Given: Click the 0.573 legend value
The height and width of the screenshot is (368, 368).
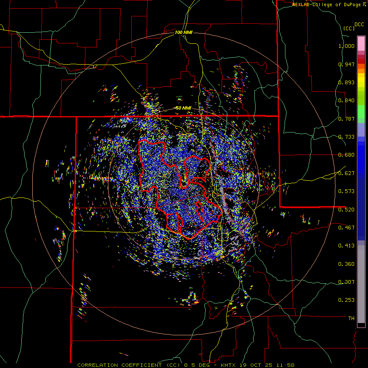Looking at the screenshot, I should click(x=346, y=191).
